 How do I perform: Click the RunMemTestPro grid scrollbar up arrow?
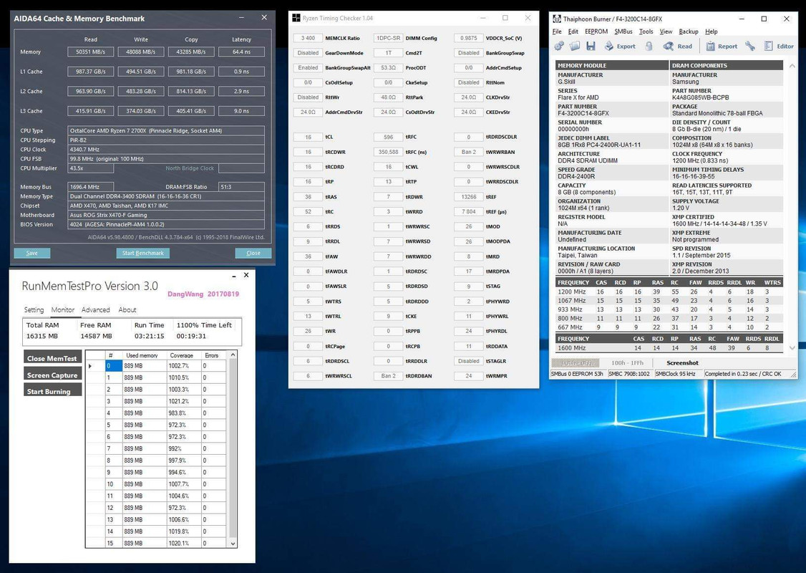click(233, 355)
